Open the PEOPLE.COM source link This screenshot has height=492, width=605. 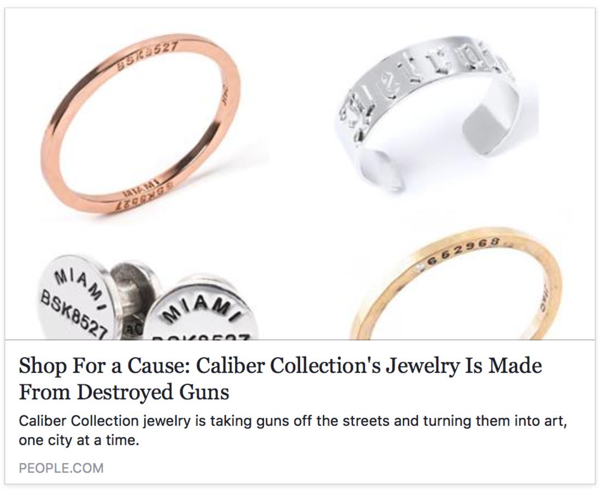point(61,468)
